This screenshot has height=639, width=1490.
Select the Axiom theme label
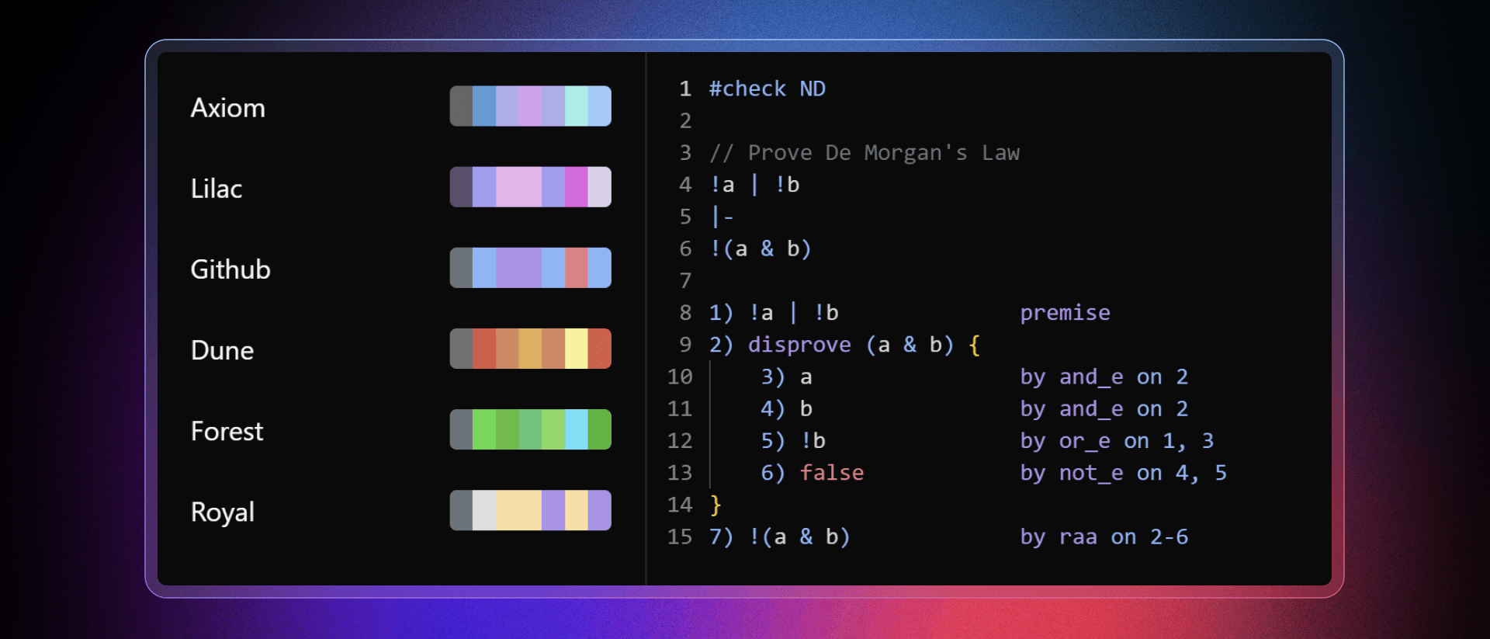click(x=228, y=107)
